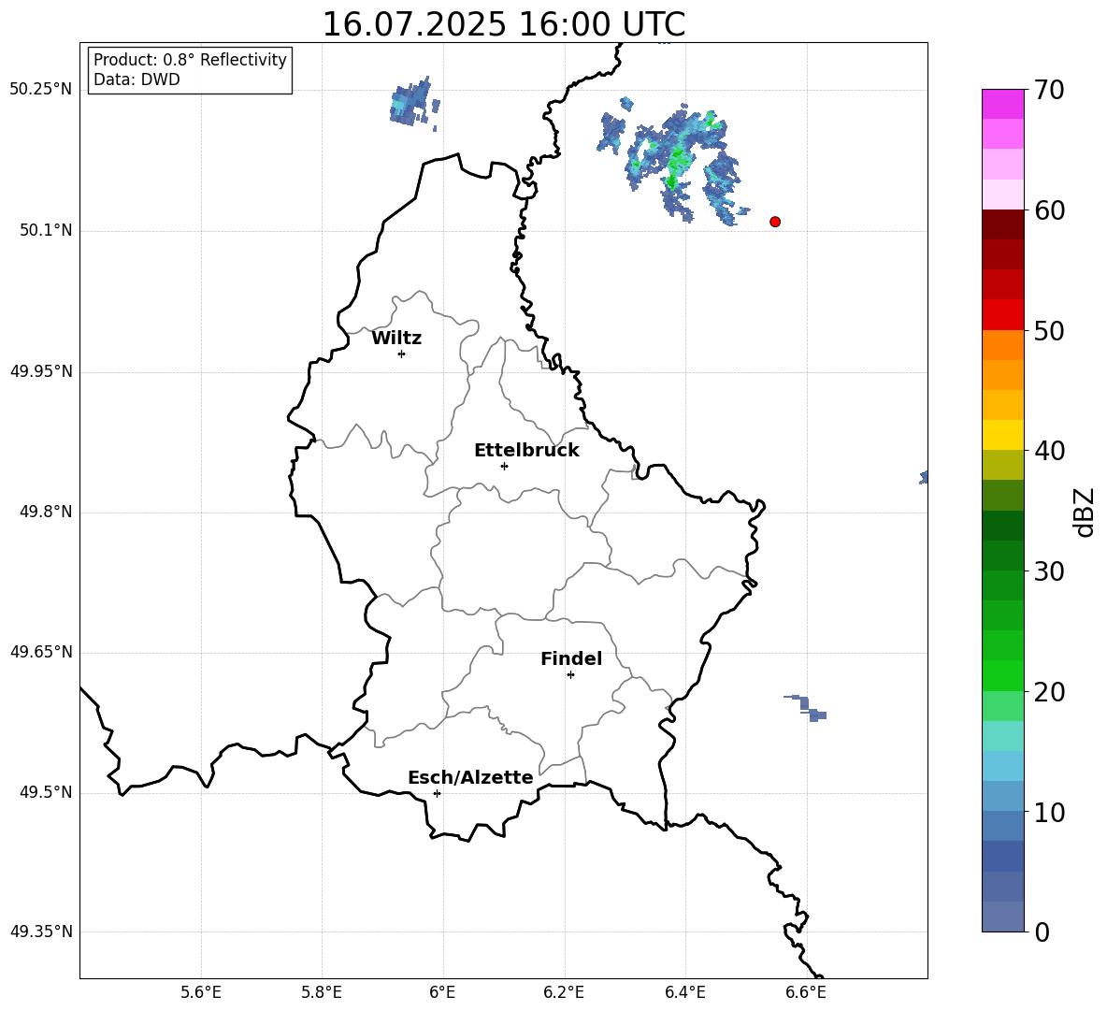1107x1011 pixels.
Task: Click the 5.8°E longitude label
Action: pos(322,993)
